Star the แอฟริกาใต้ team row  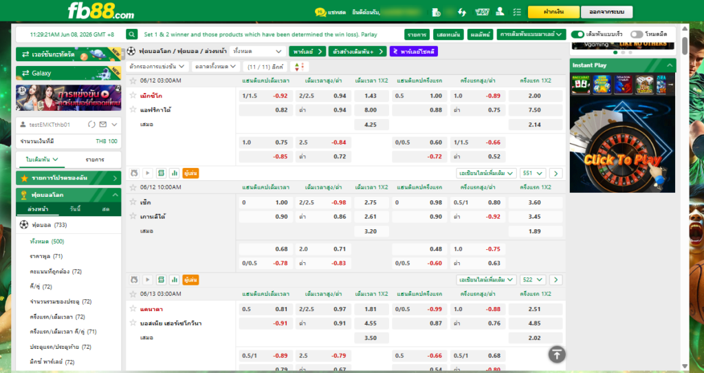coord(133,109)
